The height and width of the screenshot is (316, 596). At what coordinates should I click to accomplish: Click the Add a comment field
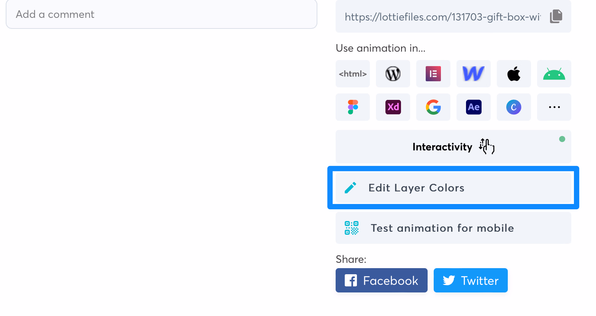pos(161,14)
